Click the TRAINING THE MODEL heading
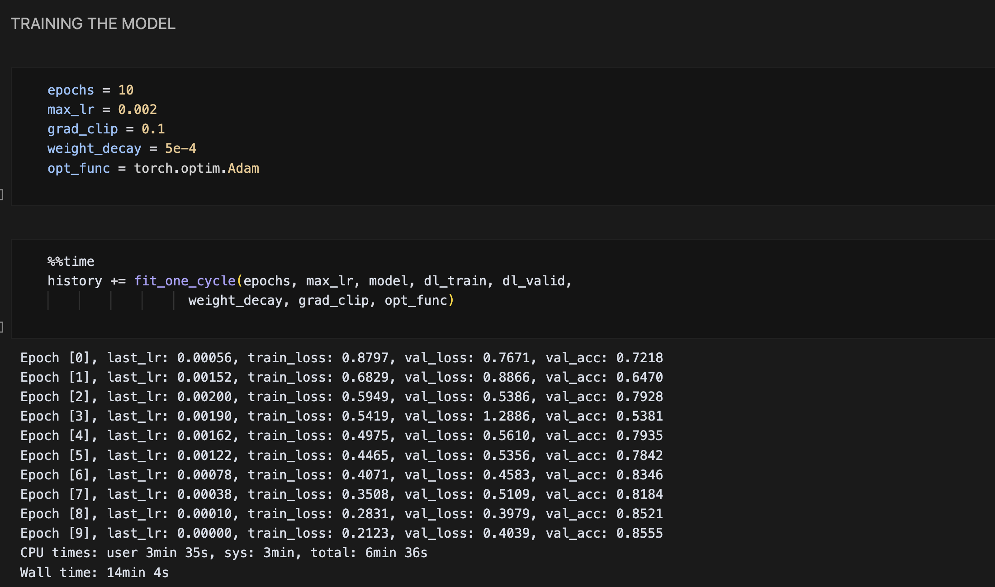Screen dimensions: 995x587 click(x=93, y=24)
